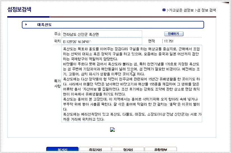Click the line starting 흑산도에는 다산 정약용의

131,79
